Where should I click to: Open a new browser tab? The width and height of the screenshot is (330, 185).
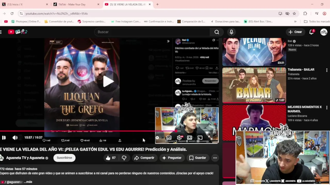tap(157, 4)
